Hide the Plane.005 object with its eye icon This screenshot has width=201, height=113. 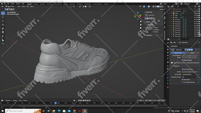point(197,28)
